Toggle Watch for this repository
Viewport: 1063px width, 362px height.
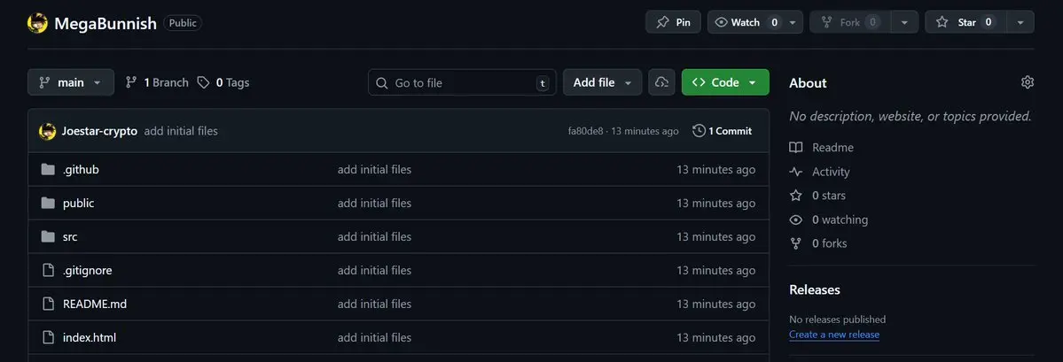pyautogui.click(x=746, y=22)
